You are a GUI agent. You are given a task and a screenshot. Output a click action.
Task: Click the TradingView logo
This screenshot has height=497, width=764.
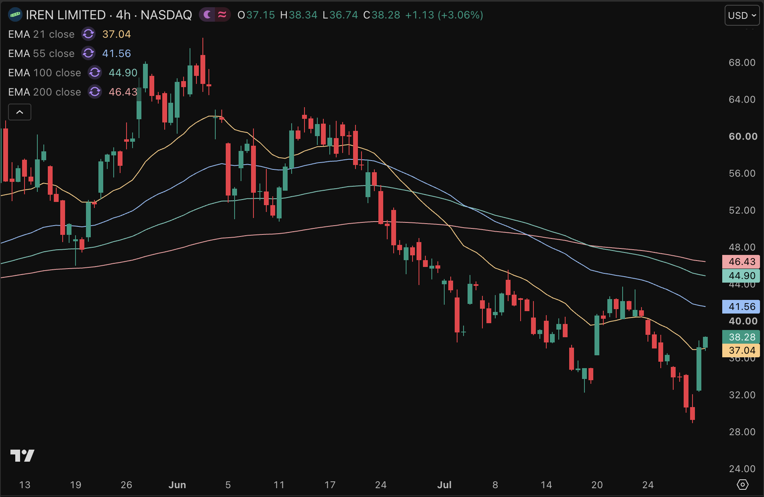pyautogui.click(x=22, y=456)
